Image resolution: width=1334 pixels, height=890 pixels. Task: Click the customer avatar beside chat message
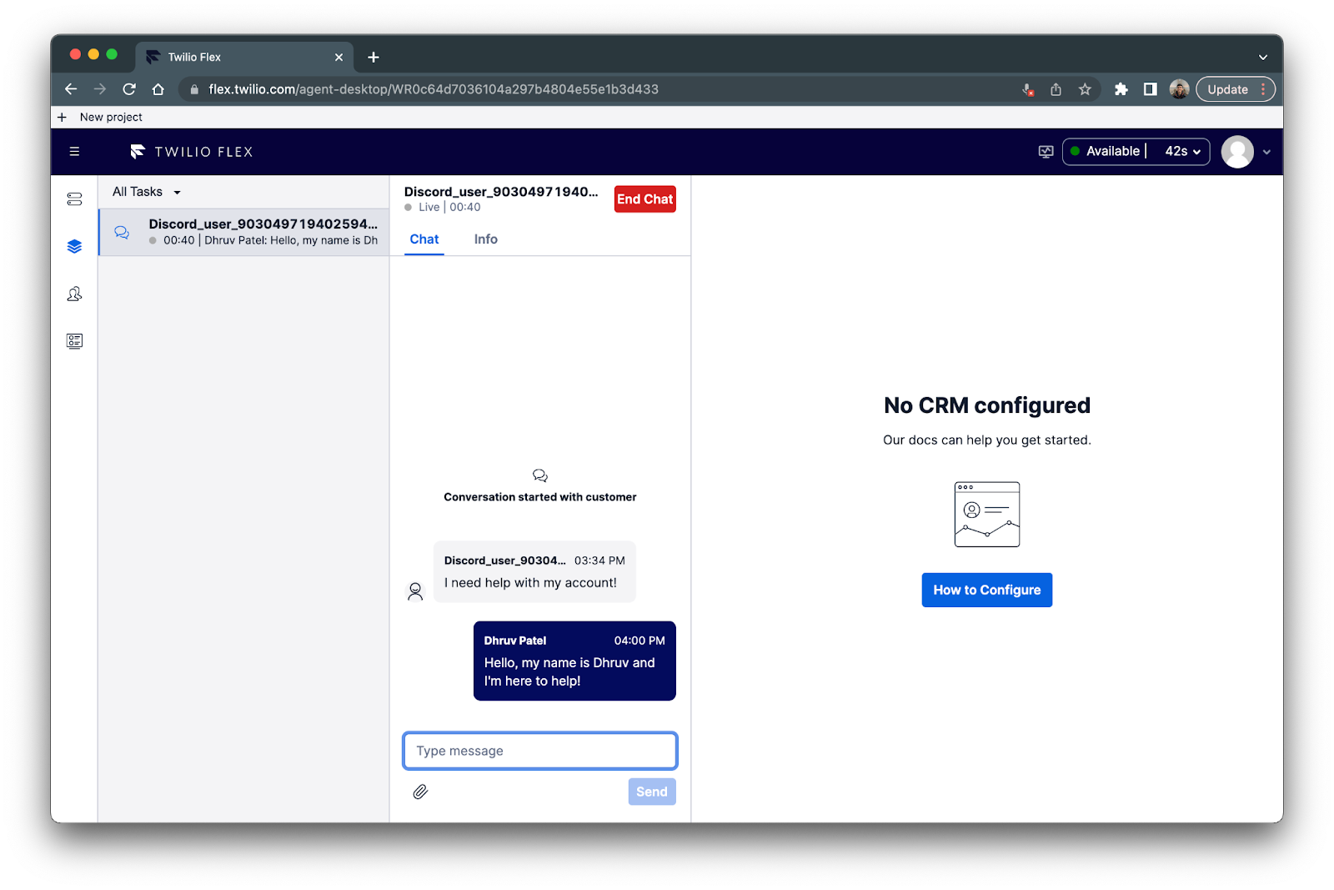[x=415, y=591]
